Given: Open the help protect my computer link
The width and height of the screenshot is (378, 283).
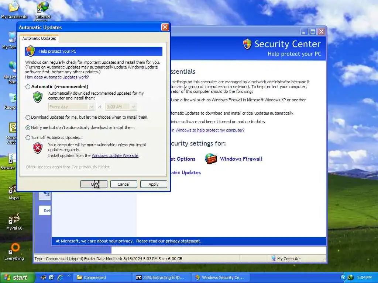Looking at the screenshot, I should [x=207, y=130].
